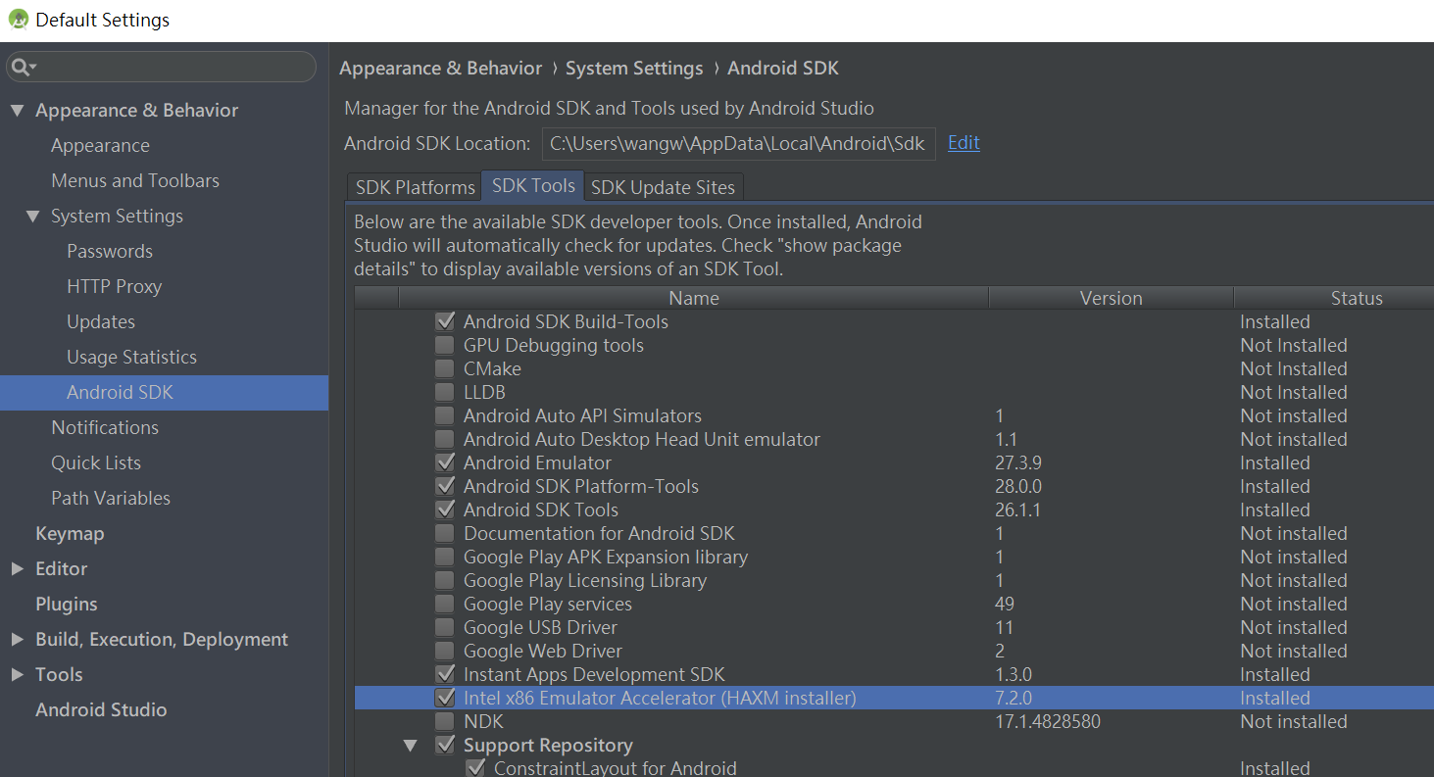The width and height of the screenshot is (1434, 777).
Task: Select Path Variables in sidebar
Action: point(111,498)
